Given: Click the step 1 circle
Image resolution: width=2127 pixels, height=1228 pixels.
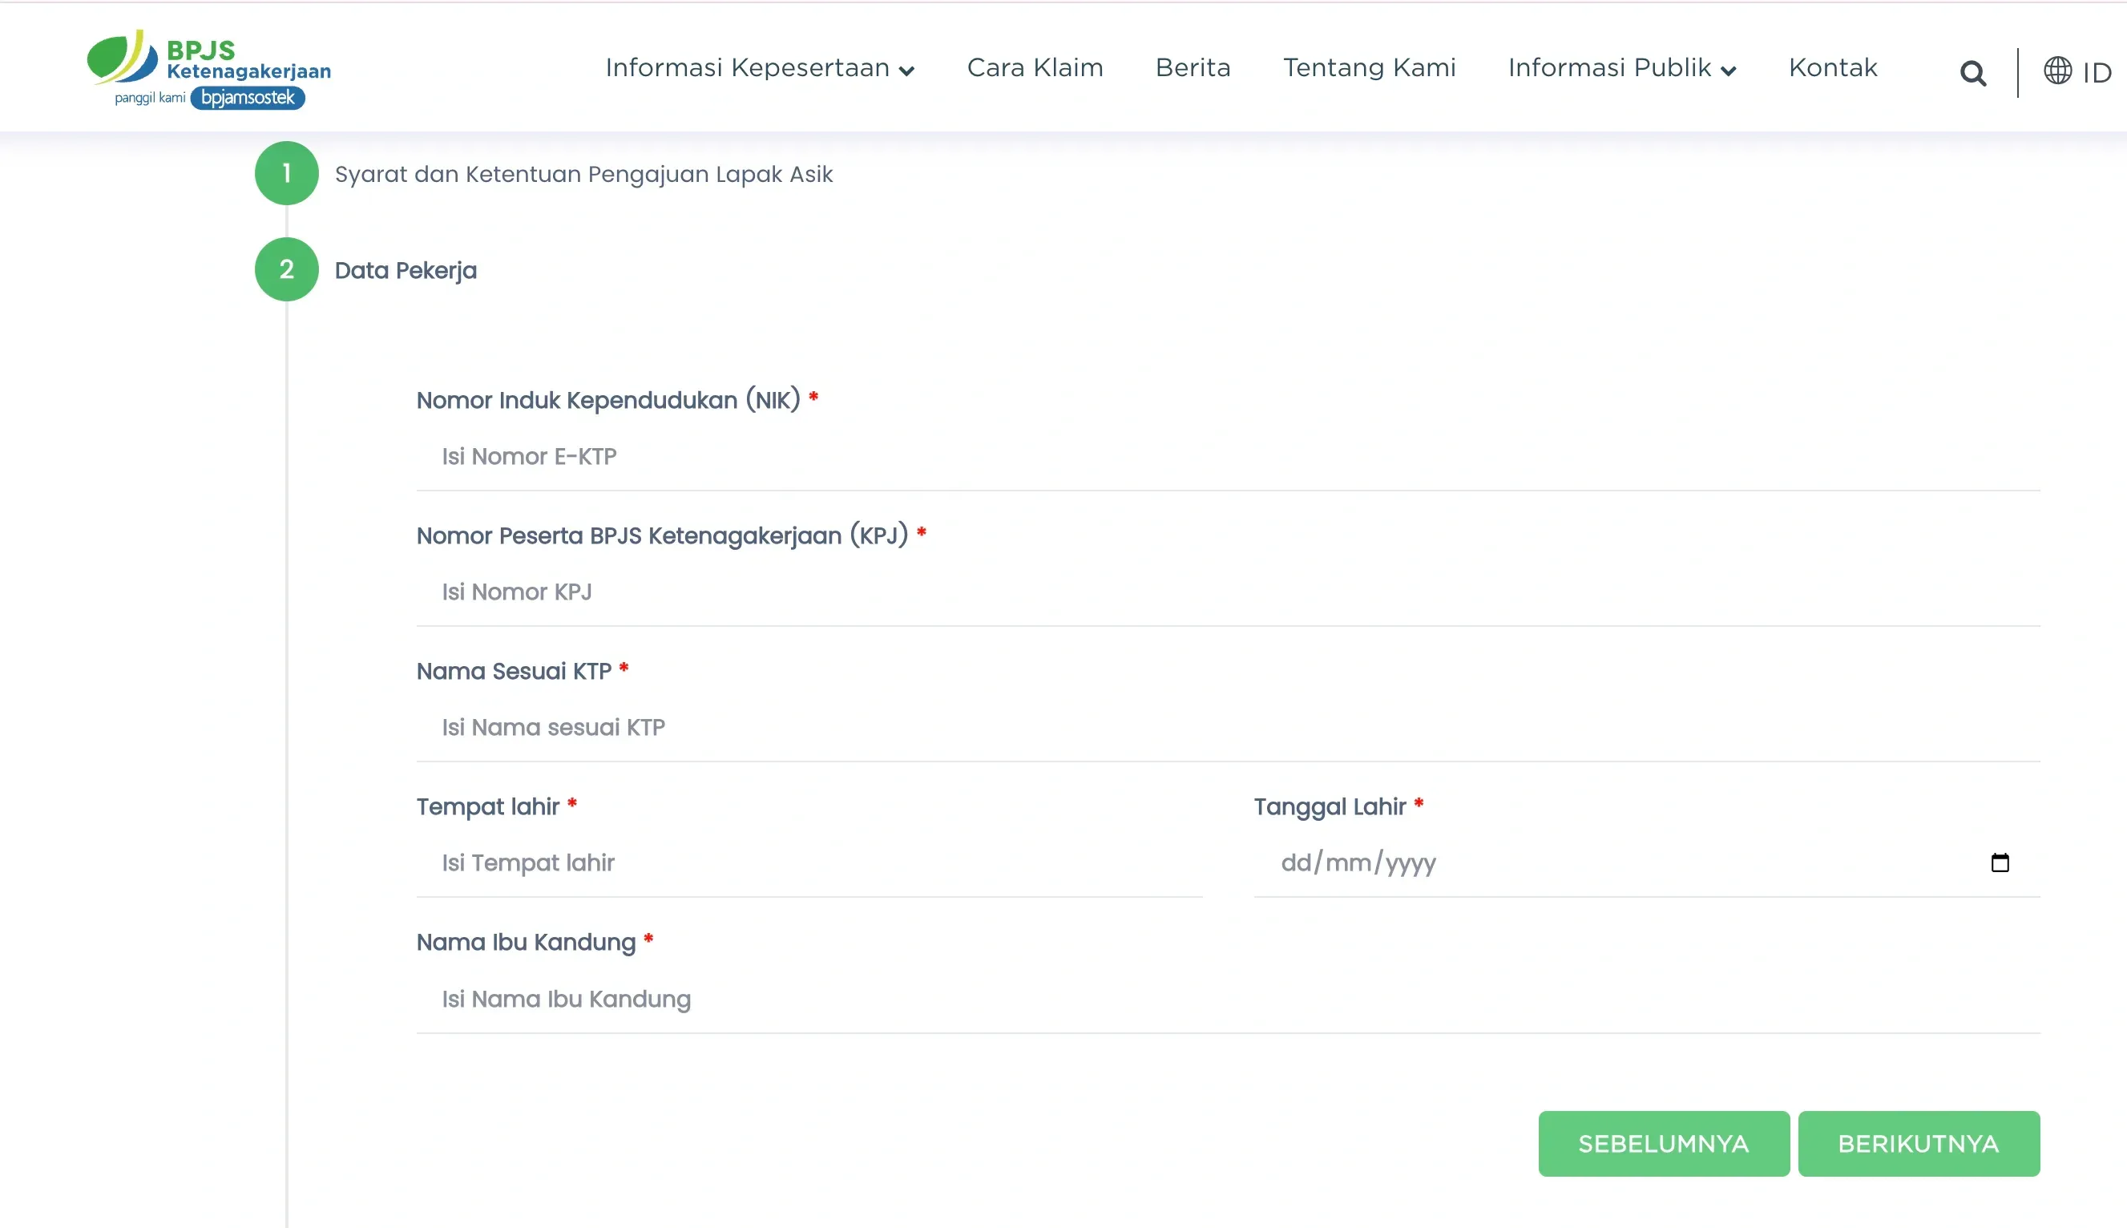Looking at the screenshot, I should click(x=287, y=173).
